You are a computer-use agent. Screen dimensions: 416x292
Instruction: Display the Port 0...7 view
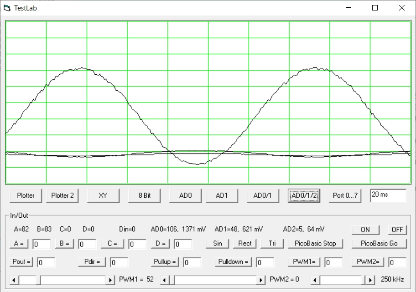(345, 195)
